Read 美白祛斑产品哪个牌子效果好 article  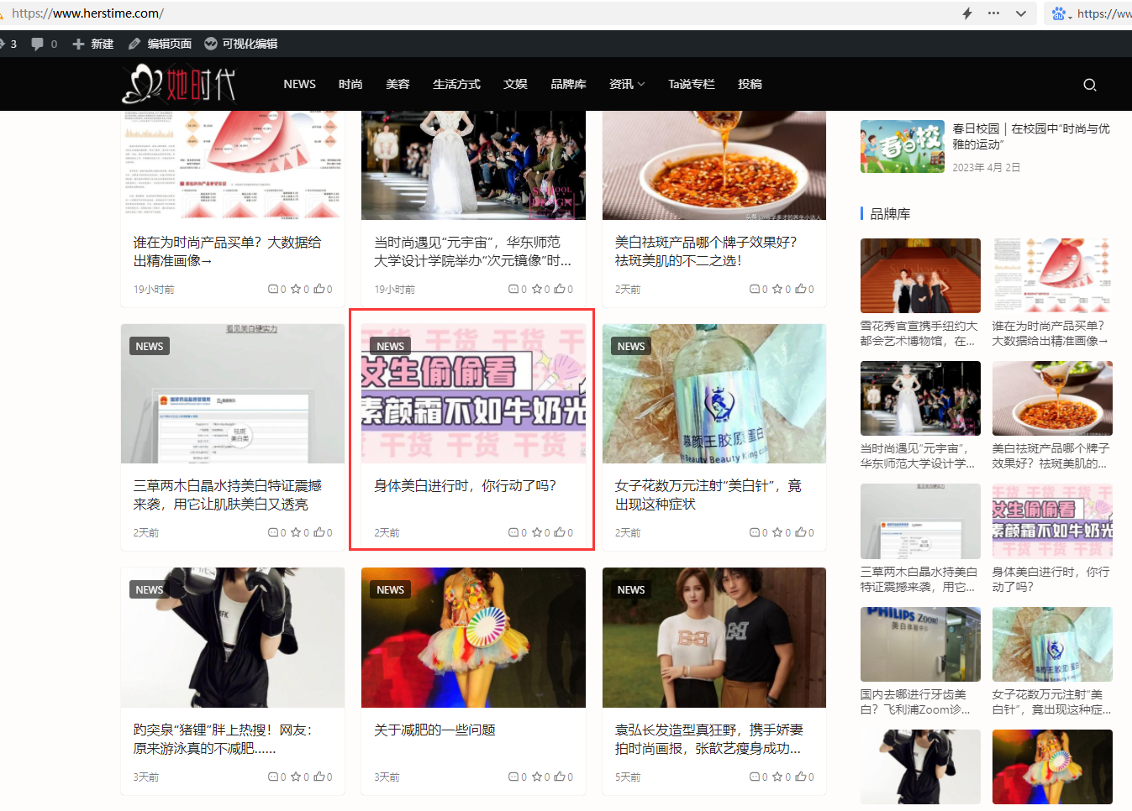(706, 251)
